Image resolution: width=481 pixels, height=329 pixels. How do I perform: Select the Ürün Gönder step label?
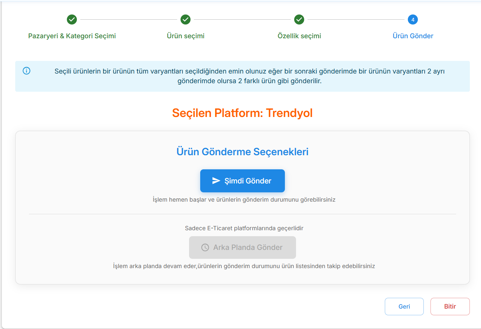pyautogui.click(x=413, y=36)
